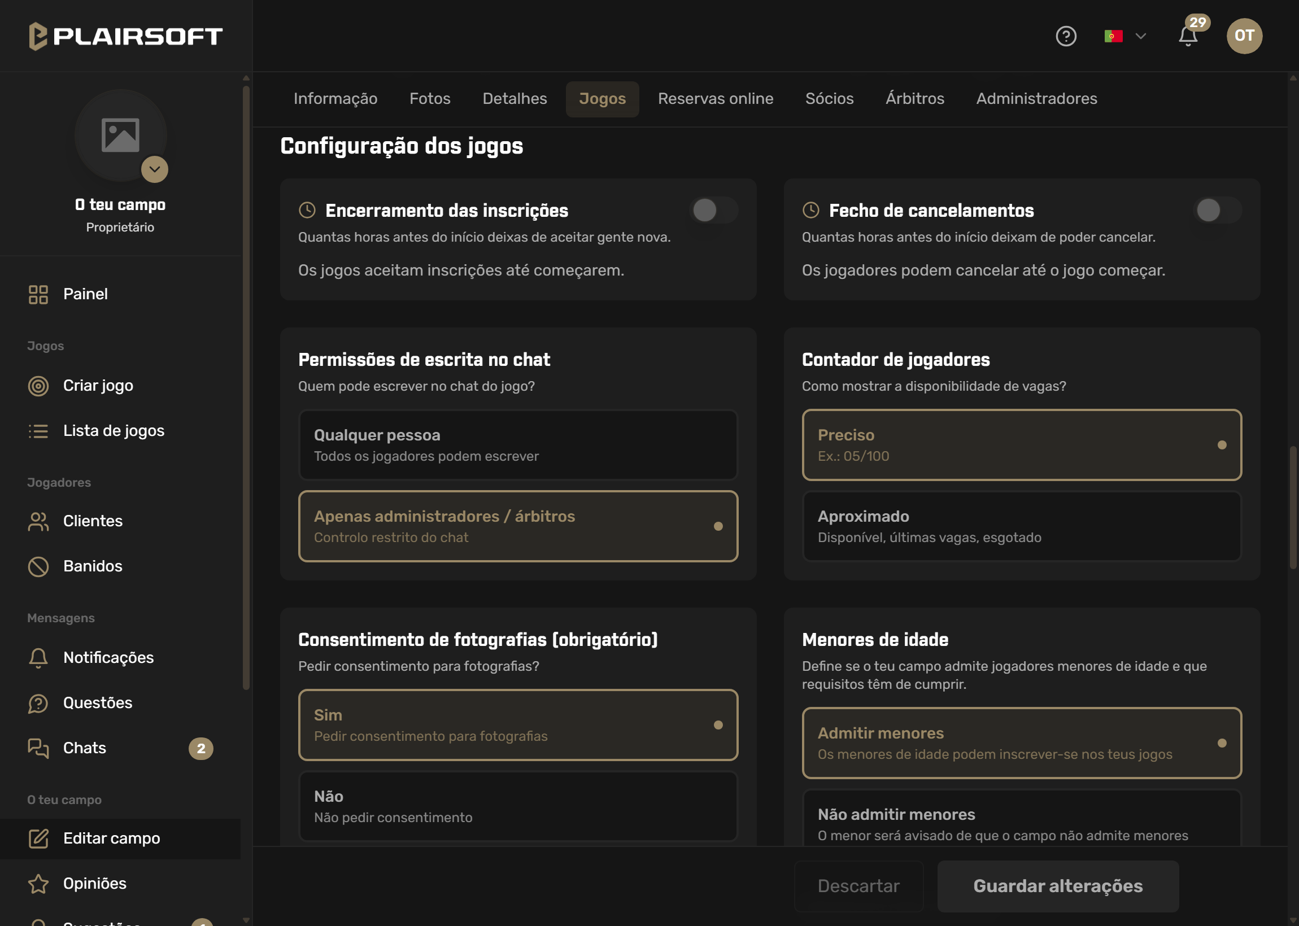The height and width of the screenshot is (926, 1299).
Task: Switch to the Fotos tab
Action: pos(430,99)
